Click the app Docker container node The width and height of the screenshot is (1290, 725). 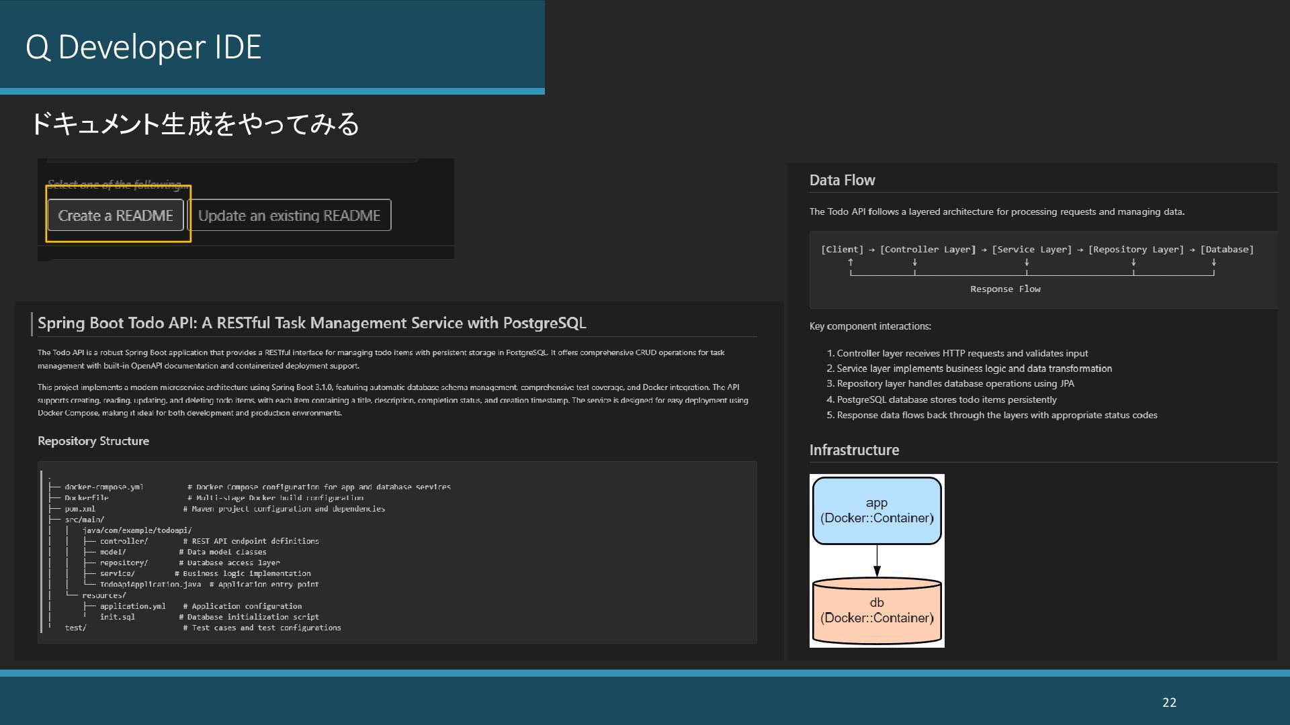[877, 510]
